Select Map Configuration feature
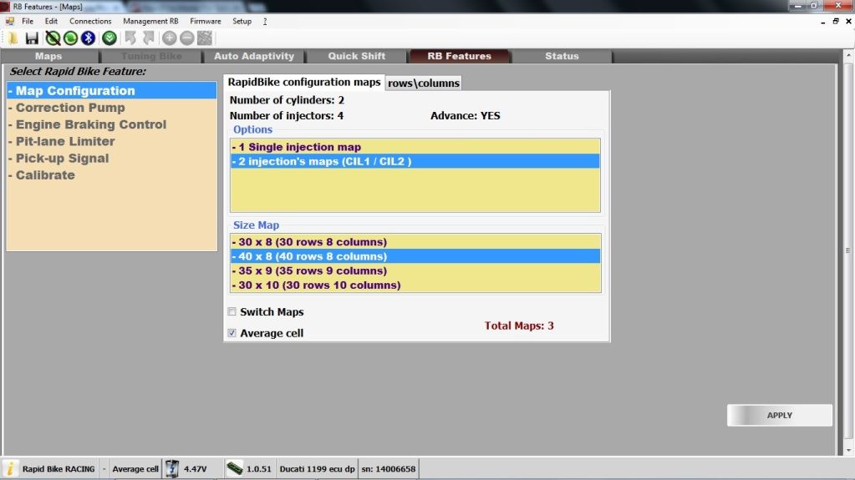 tap(112, 90)
